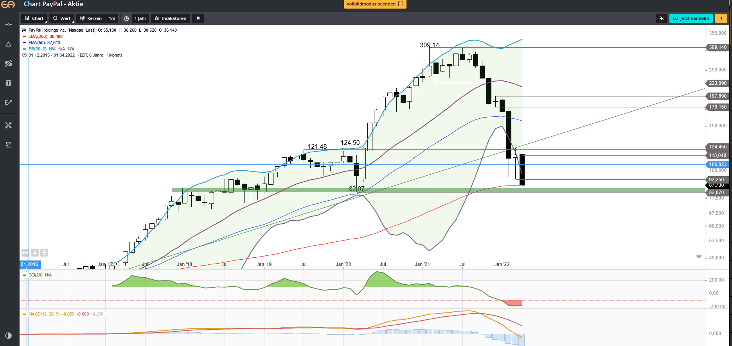Image resolution: width=732 pixels, height=346 pixels.
Task: Select the triangle shapes drawing tool
Action: [8, 44]
